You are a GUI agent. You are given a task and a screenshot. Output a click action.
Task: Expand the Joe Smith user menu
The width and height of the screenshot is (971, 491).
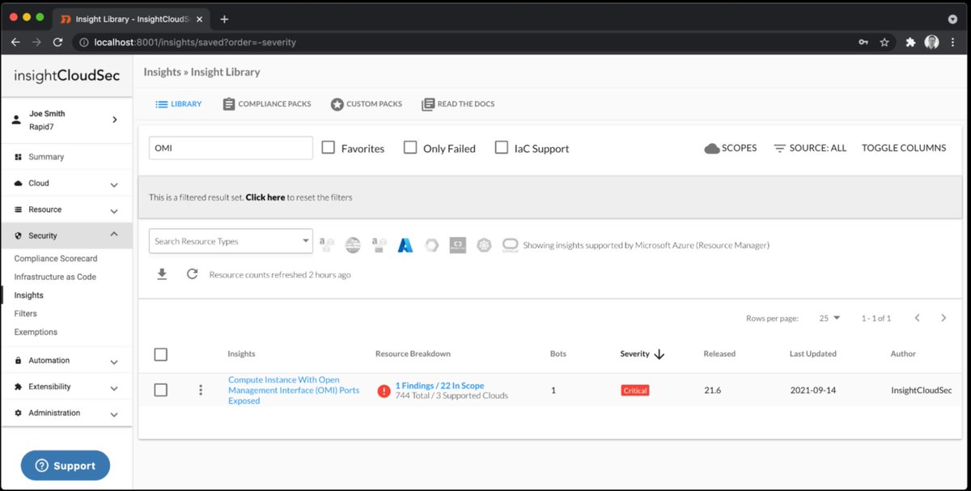click(66, 120)
